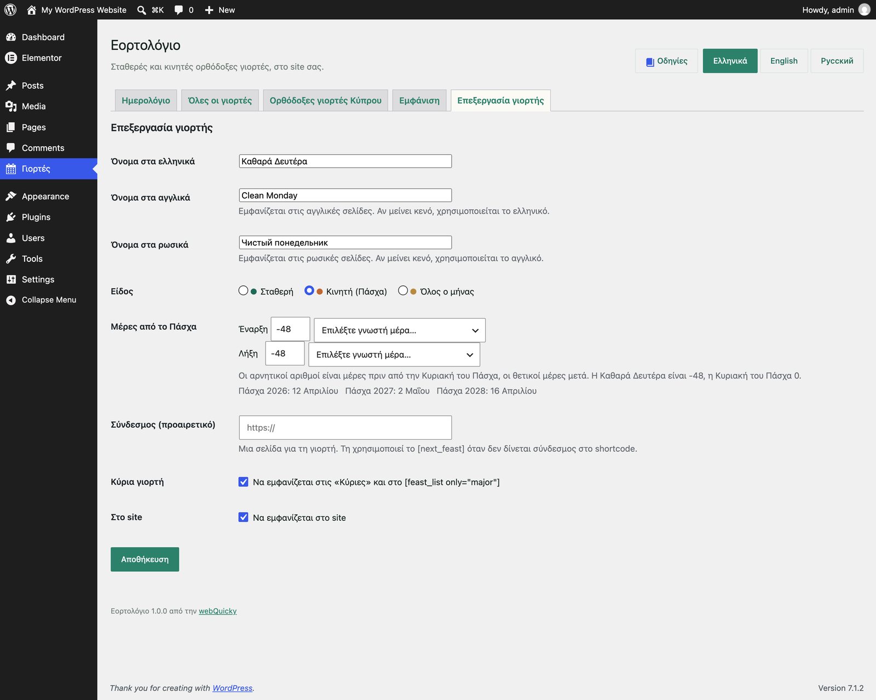Click the Appearance paintbrush icon
876x700 pixels.
(x=11, y=196)
